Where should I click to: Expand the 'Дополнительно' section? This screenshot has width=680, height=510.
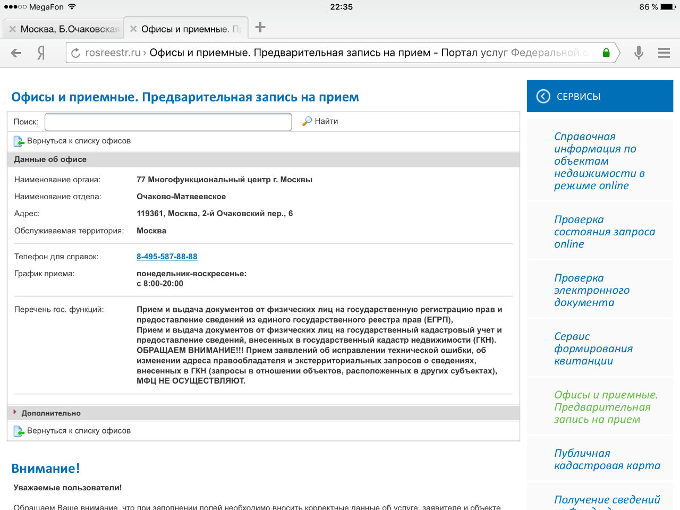click(51, 413)
